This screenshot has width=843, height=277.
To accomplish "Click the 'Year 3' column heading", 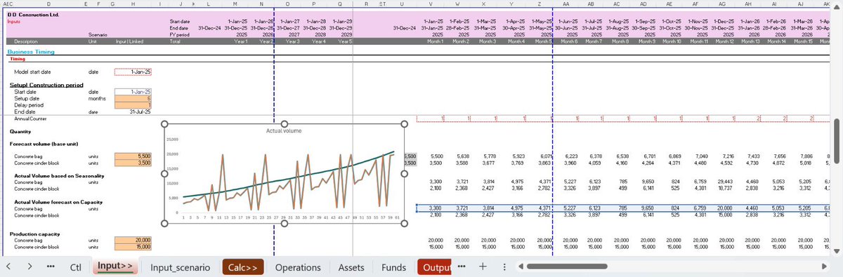I will pyautogui.click(x=294, y=41).
